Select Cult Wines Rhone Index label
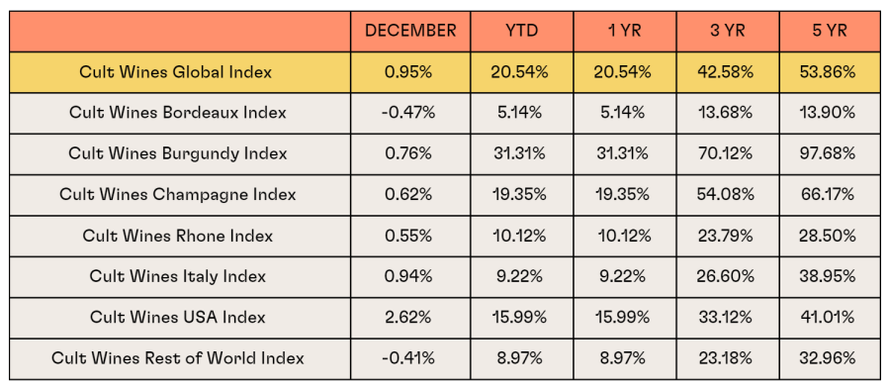Image resolution: width=890 pixels, height=390 pixels. tap(178, 236)
